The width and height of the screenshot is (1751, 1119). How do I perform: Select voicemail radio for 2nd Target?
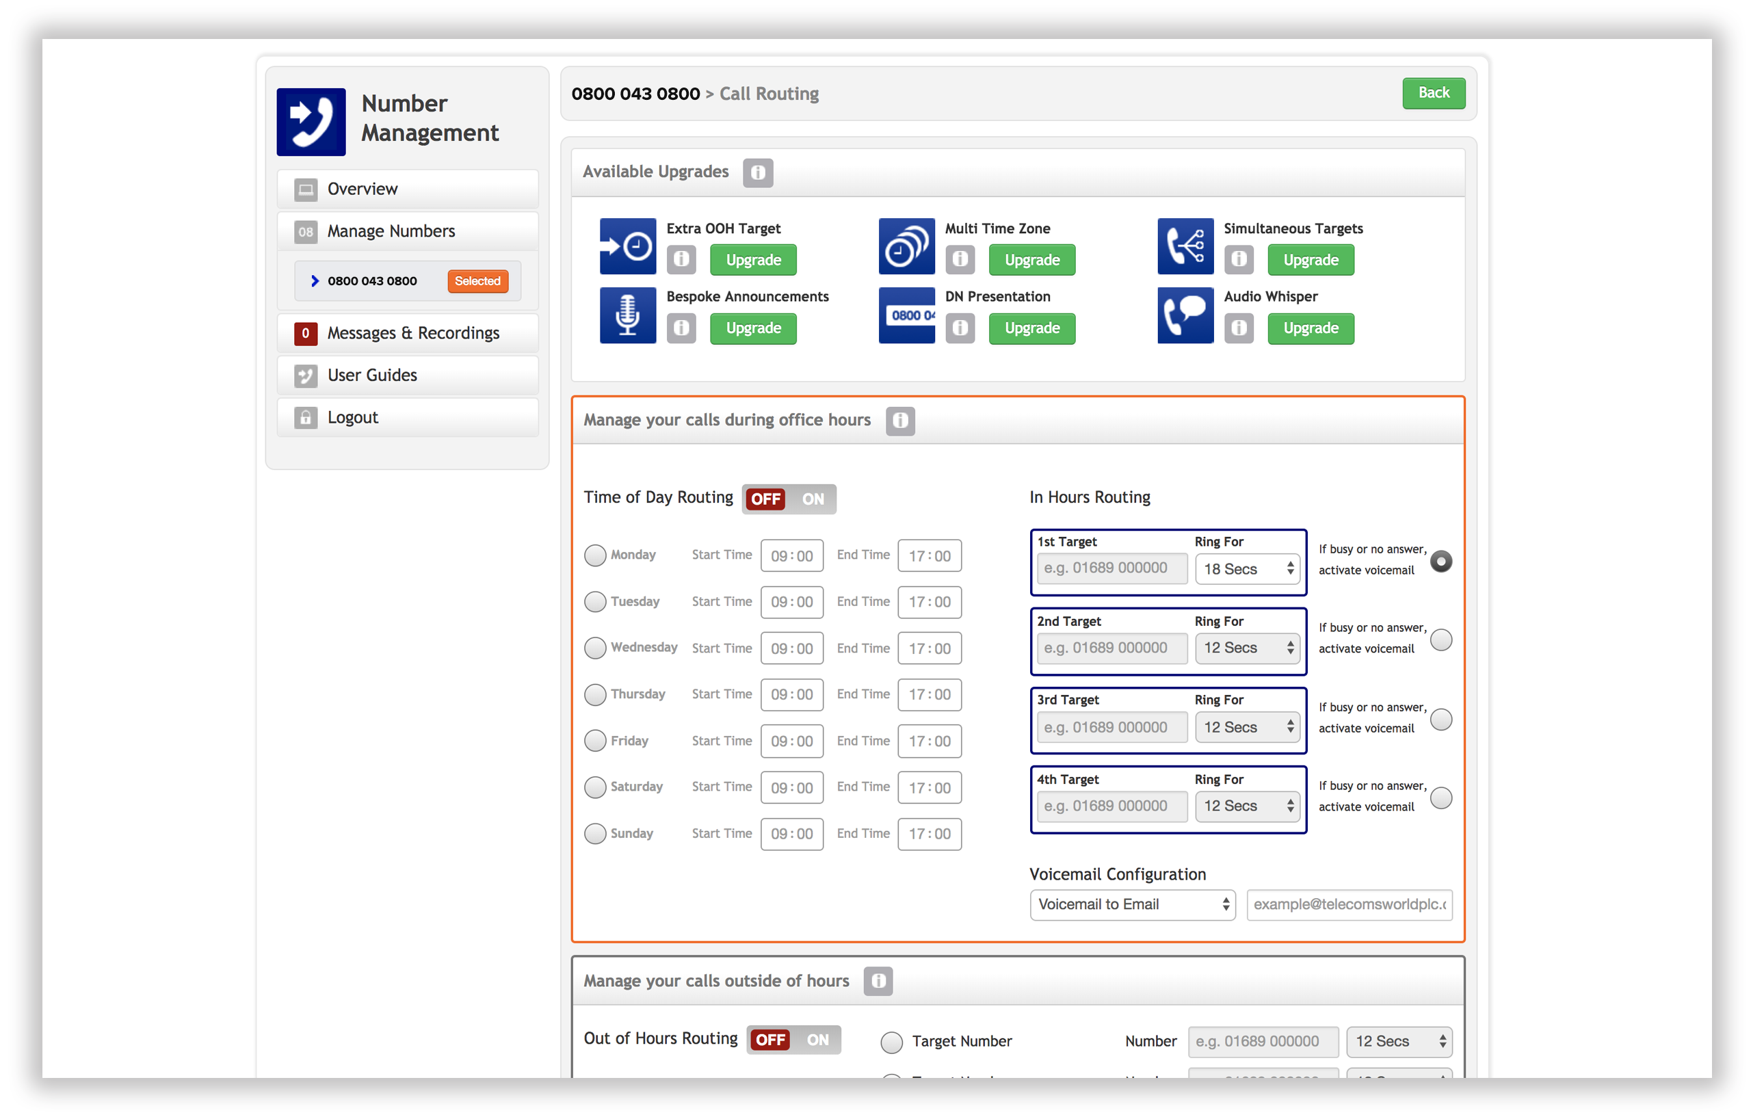(1441, 640)
